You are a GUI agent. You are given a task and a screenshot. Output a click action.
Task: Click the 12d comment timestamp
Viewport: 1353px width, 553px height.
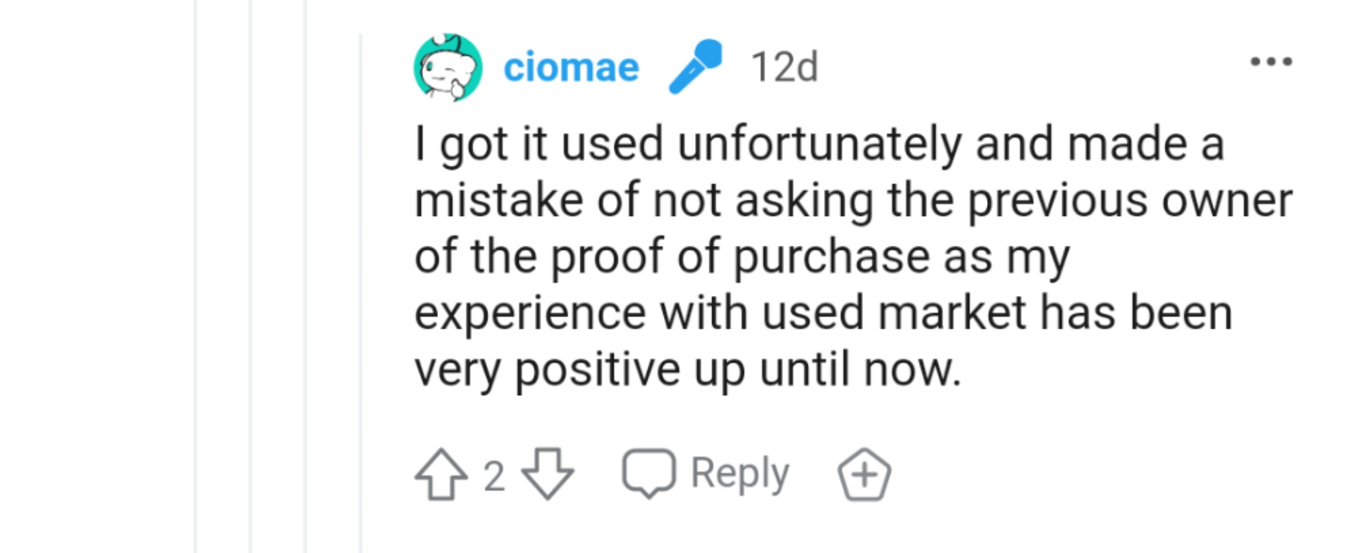click(x=784, y=67)
